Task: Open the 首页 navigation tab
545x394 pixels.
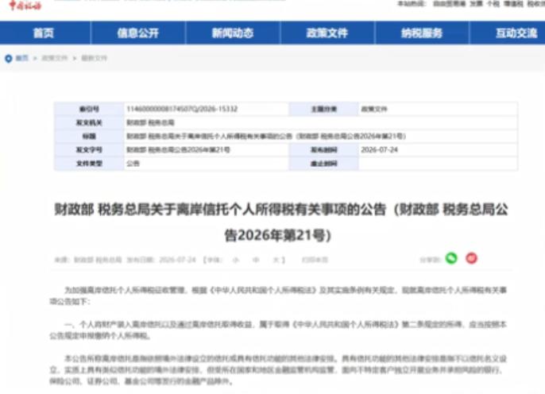Action: (44, 33)
